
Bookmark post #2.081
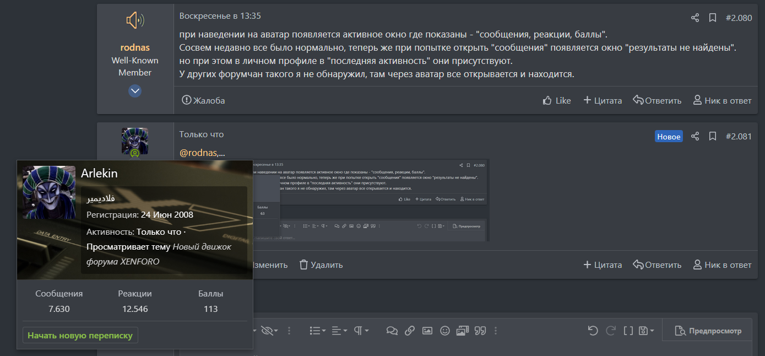713,136
